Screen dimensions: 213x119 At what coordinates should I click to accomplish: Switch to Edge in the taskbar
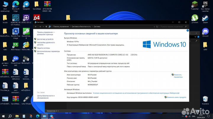[x=38, y=116]
